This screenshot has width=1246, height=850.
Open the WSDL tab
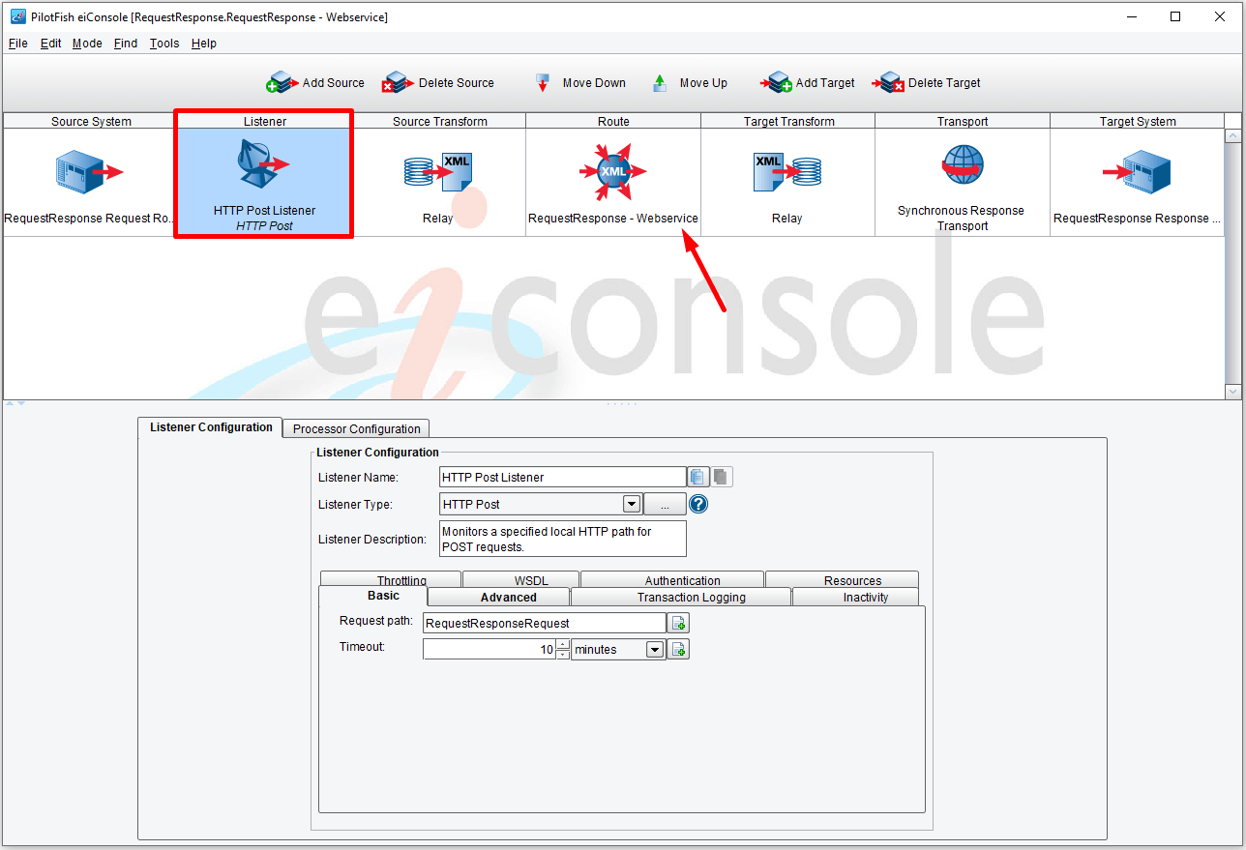click(x=521, y=579)
